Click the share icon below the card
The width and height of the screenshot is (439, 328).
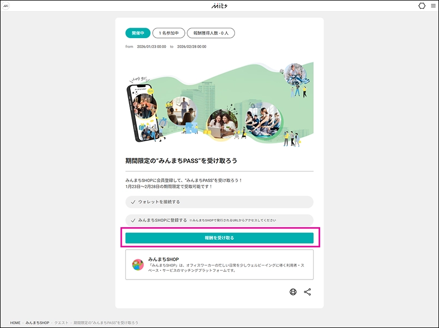click(x=308, y=292)
